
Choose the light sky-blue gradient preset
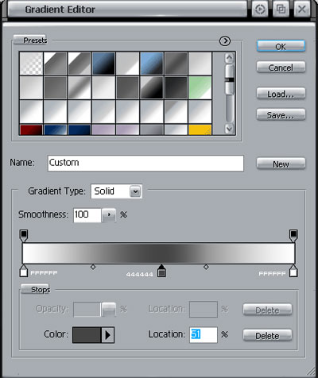[x=152, y=64]
